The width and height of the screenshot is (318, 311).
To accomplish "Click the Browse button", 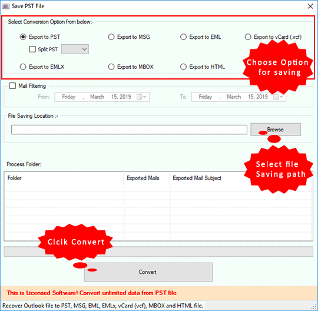I will (x=276, y=130).
